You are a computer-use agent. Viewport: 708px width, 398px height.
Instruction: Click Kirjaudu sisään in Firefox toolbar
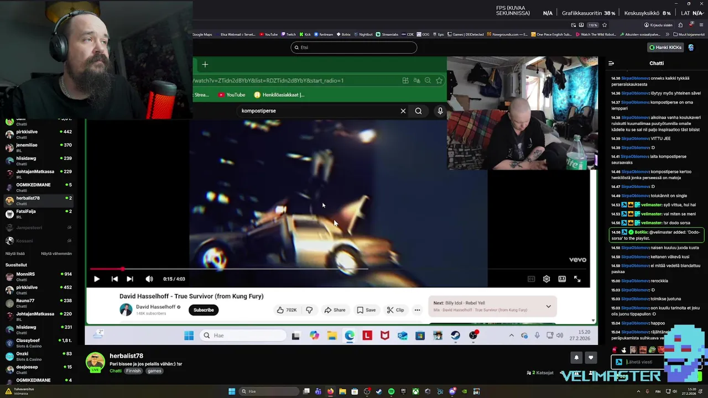(658, 25)
